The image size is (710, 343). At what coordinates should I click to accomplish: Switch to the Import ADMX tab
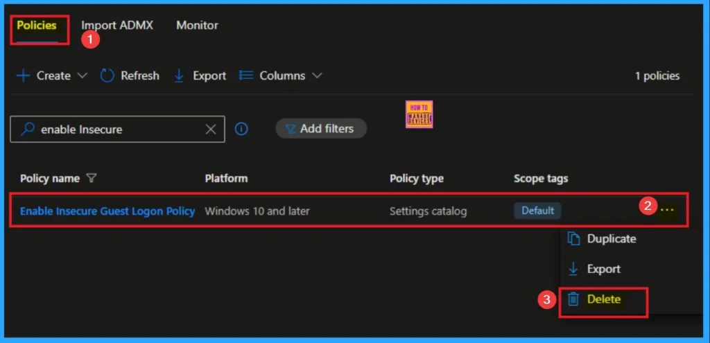[117, 26]
